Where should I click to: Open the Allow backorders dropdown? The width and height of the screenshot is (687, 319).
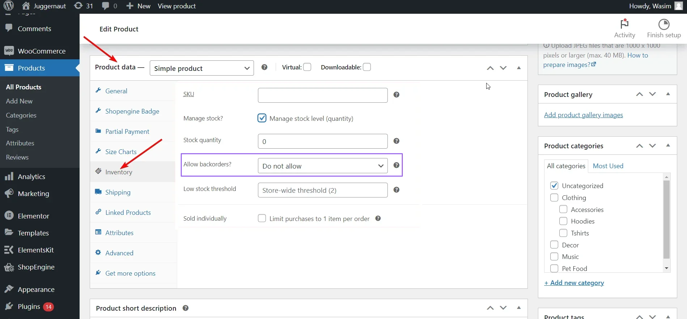tap(322, 166)
